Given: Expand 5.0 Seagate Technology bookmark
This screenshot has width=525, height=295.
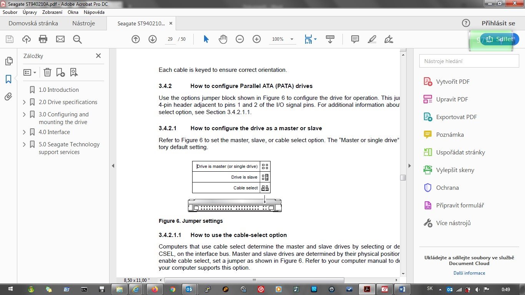Looking at the screenshot, I should pos(24,144).
